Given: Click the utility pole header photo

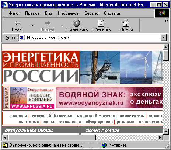Looking at the screenshot, I should point(100,67).
